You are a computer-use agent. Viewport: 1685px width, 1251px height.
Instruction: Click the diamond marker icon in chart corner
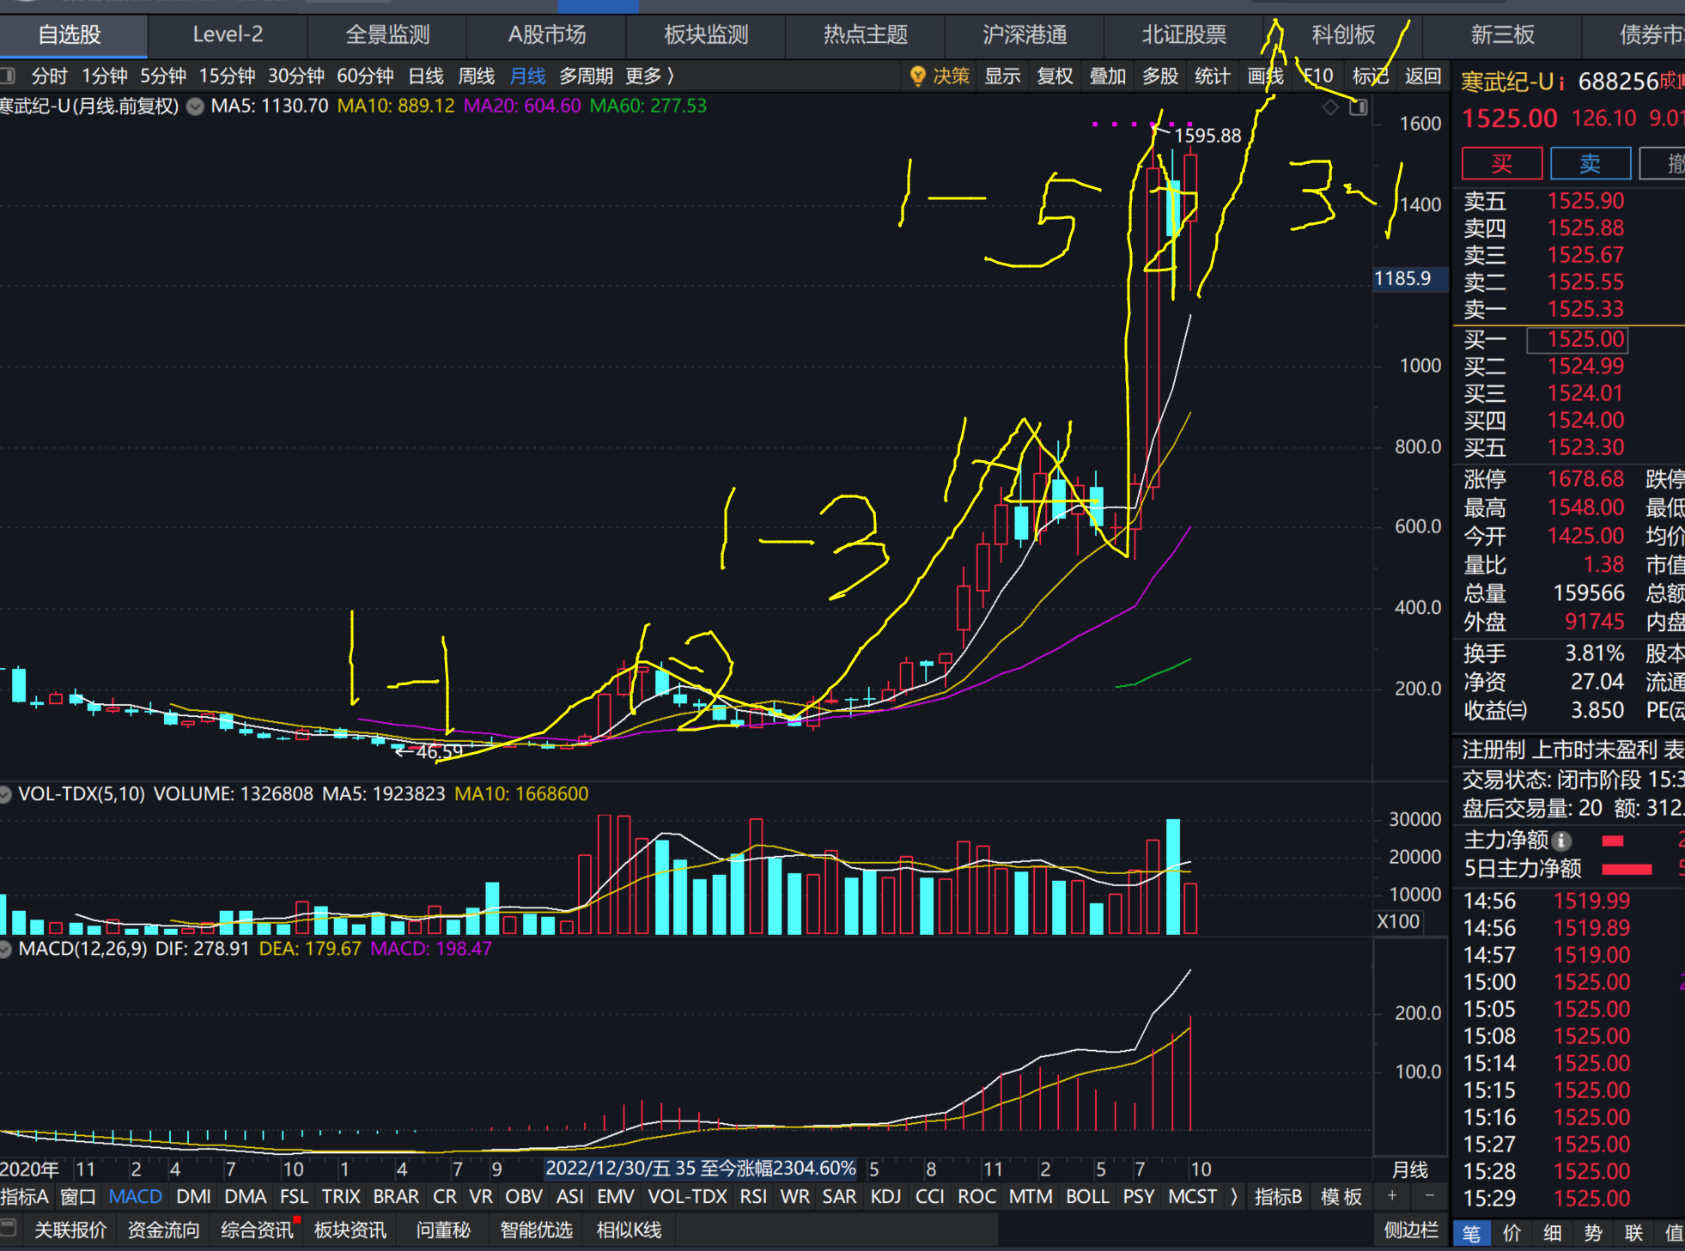[x=1330, y=107]
